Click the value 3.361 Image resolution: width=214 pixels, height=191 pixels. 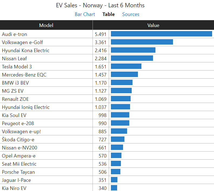click(101, 42)
